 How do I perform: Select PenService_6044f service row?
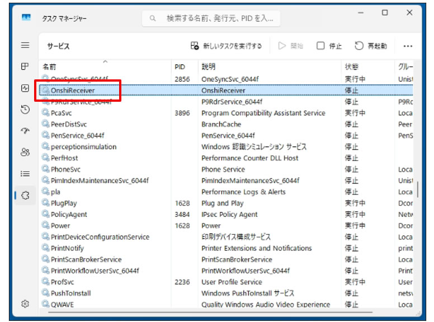click(x=226, y=135)
